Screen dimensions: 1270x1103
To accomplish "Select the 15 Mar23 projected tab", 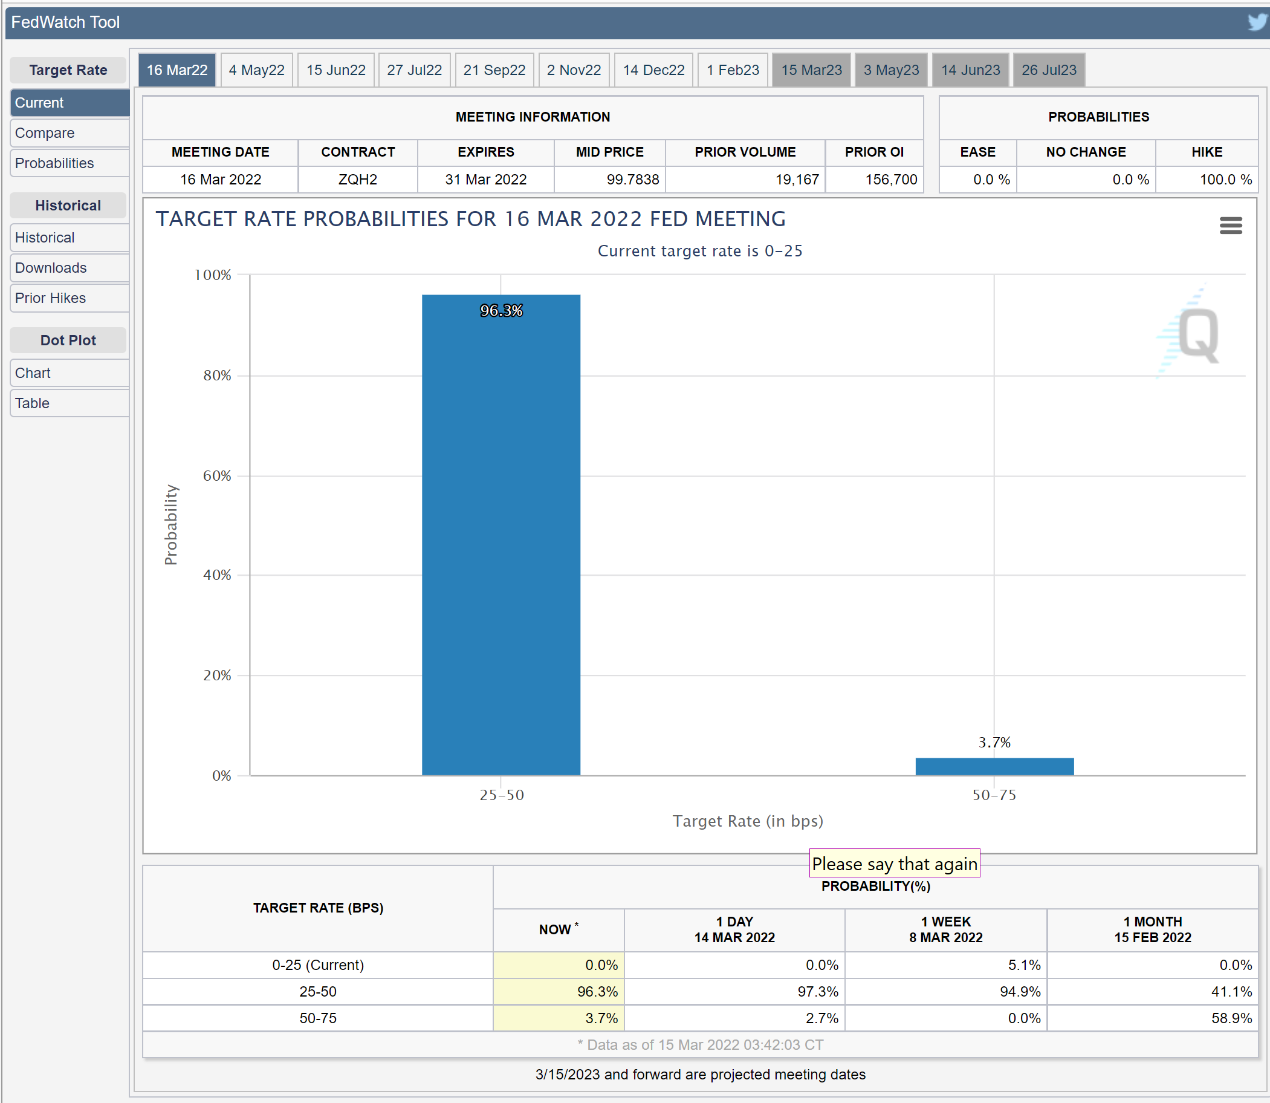I will point(811,70).
